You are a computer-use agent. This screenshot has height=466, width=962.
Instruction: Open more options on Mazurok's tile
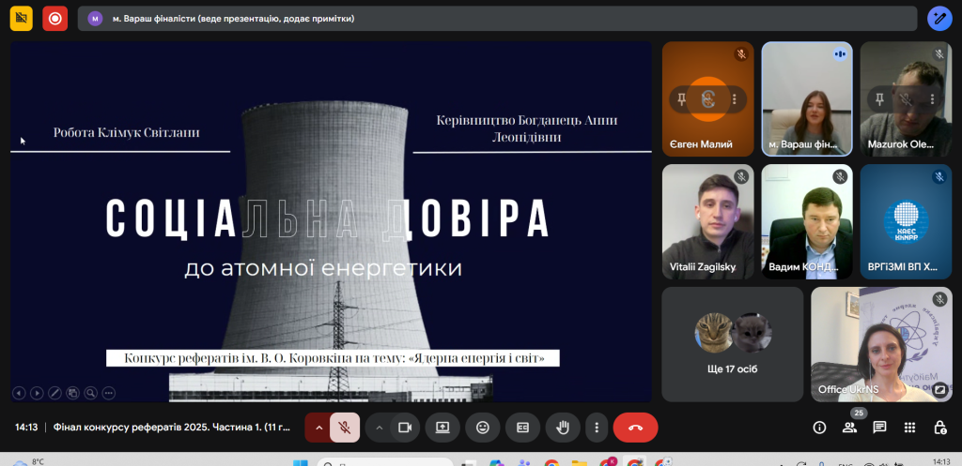[934, 98]
